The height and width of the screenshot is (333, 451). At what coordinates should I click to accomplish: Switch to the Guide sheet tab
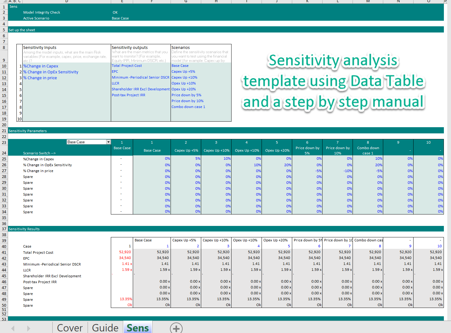coord(105,328)
